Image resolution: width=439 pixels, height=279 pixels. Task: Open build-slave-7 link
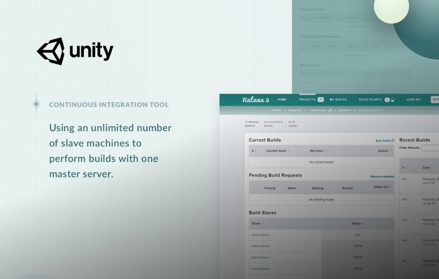tap(260, 257)
